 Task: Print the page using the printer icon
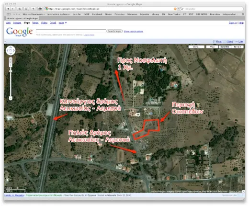[40, 9]
